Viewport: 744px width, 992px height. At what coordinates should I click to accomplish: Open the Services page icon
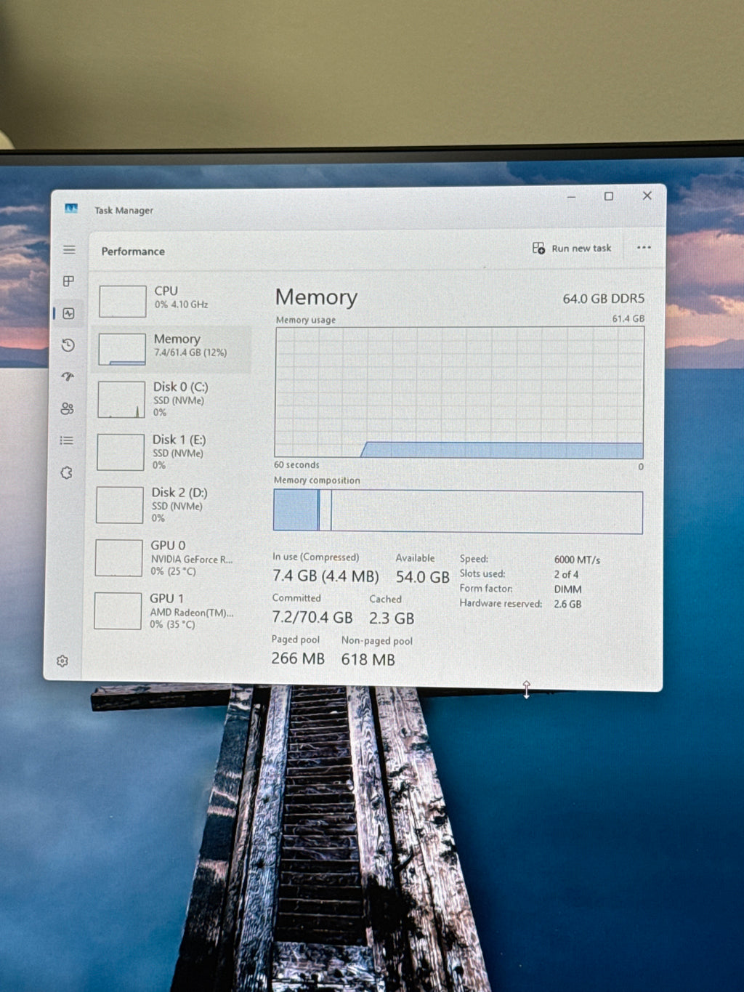click(66, 472)
